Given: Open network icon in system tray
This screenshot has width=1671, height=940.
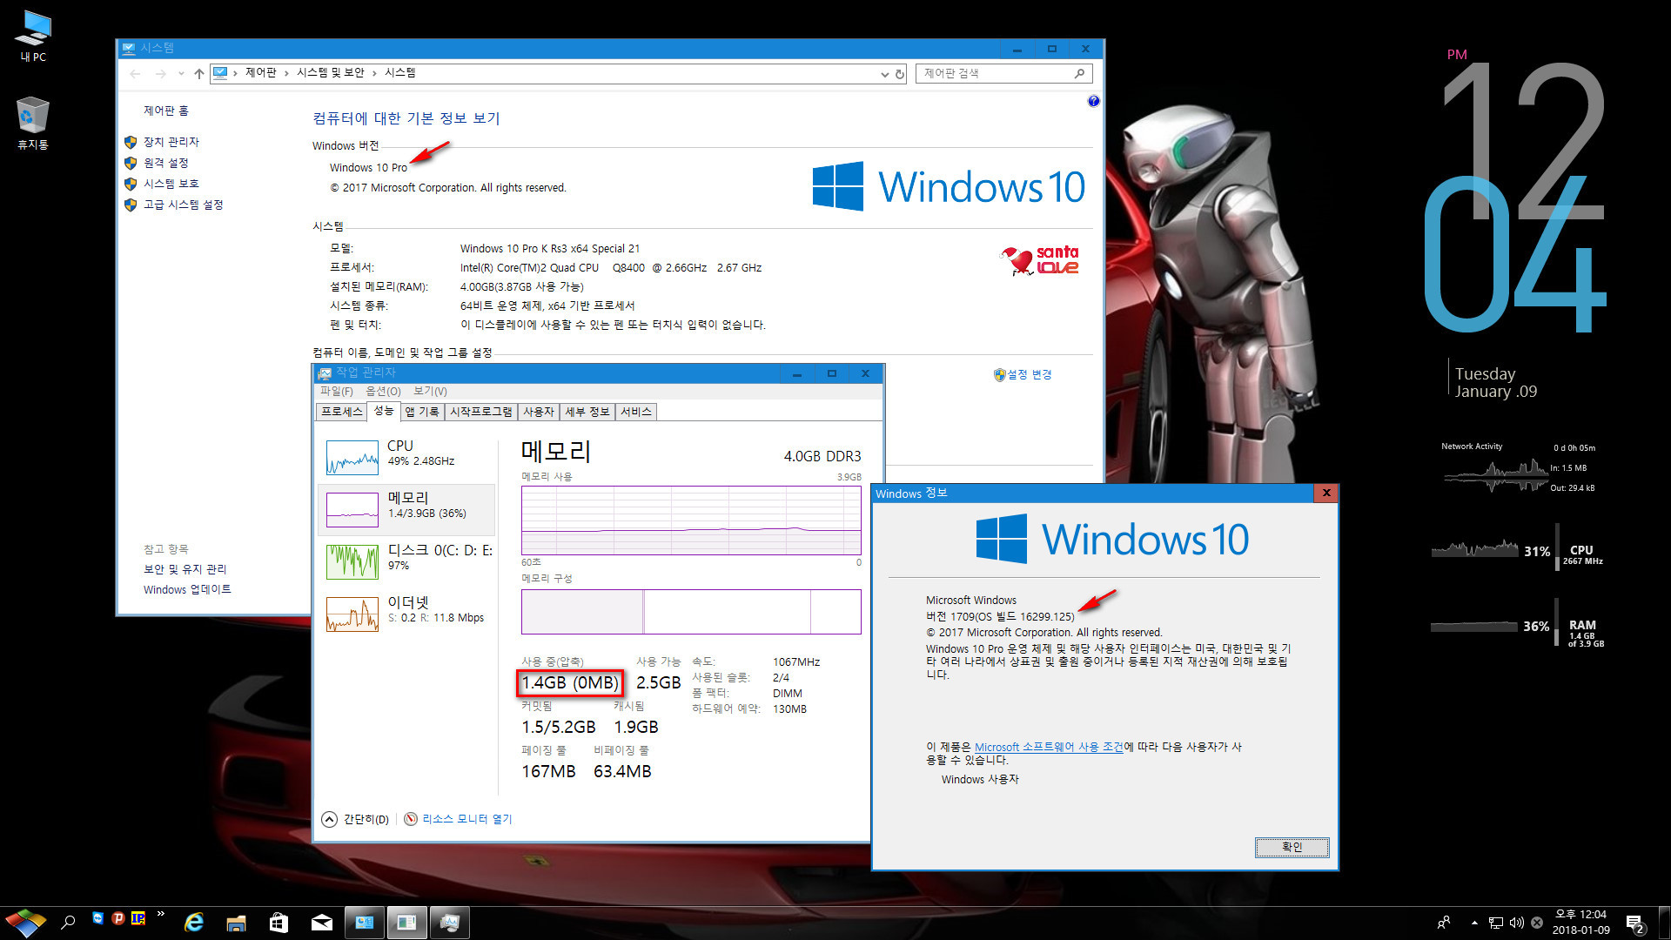Looking at the screenshot, I should [1496, 923].
